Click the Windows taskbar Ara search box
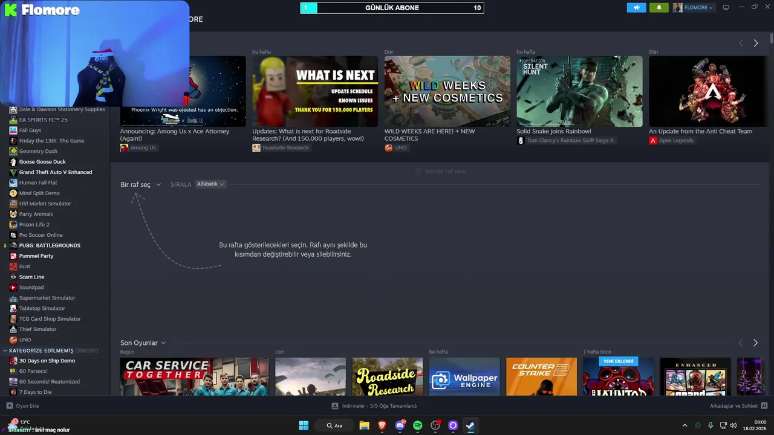 point(334,425)
